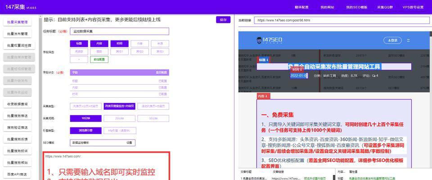Save the task with 保存 button

(x=223, y=19)
